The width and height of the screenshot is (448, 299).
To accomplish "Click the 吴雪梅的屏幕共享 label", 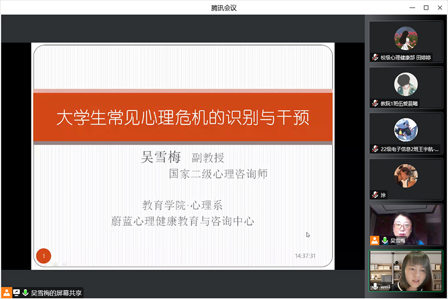I will click(56, 293).
